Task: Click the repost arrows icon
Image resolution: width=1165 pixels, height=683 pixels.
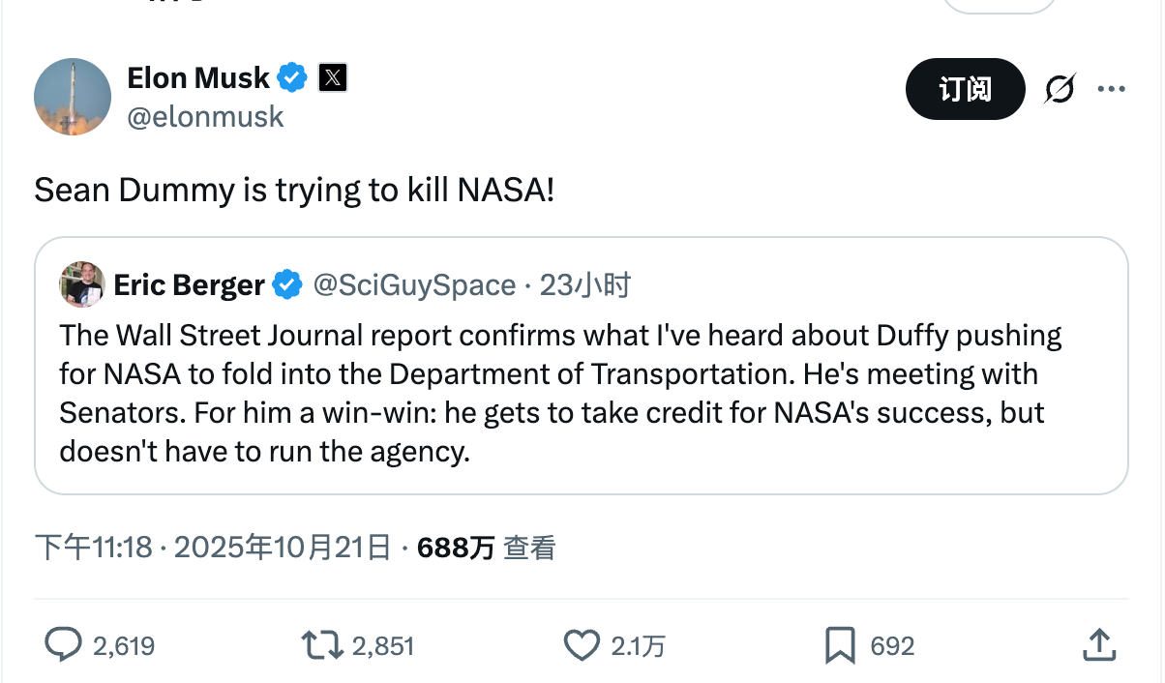Action: pos(321,644)
